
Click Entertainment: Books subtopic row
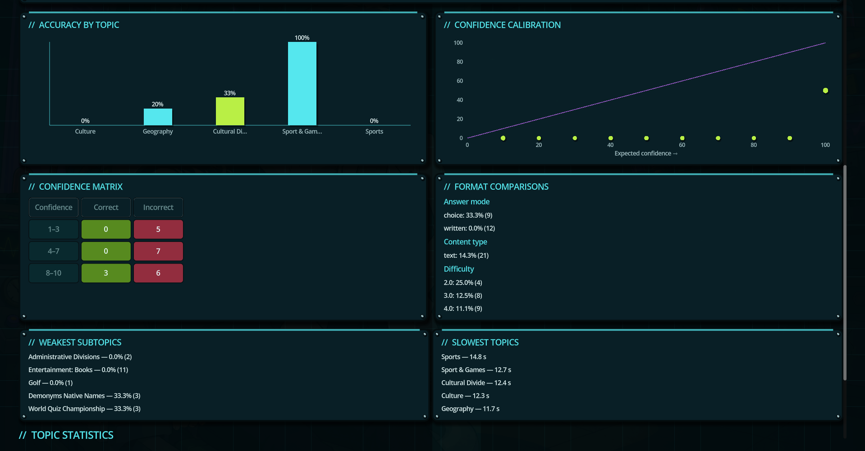[x=78, y=370]
